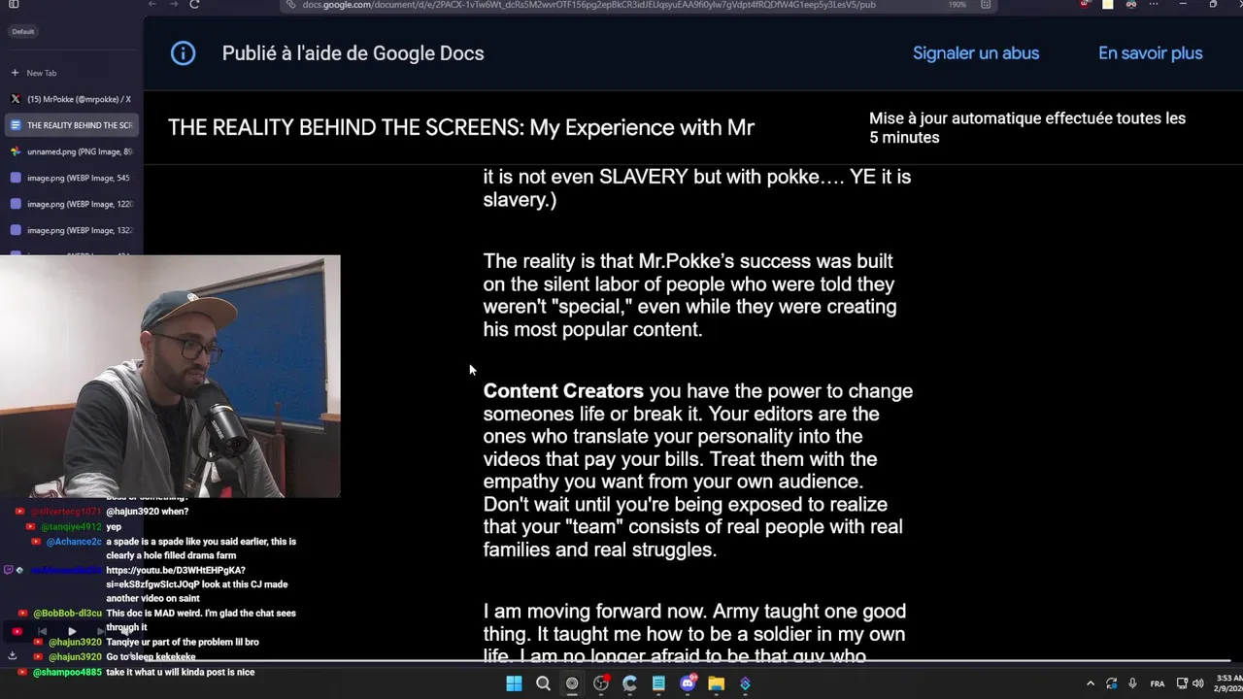Click the microphone tray icon
Viewport: 1243px width, 699px height.
pyautogui.click(x=1132, y=683)
